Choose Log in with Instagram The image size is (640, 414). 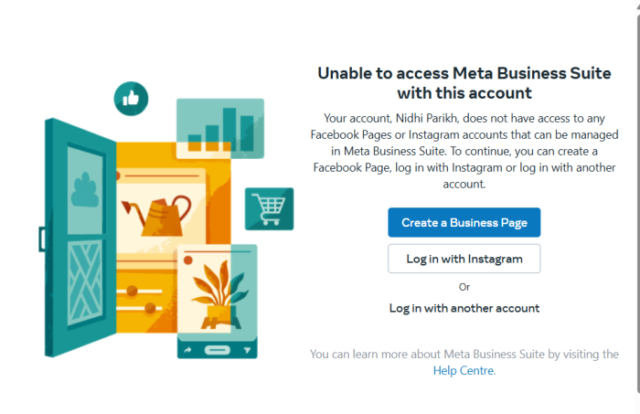464,259
